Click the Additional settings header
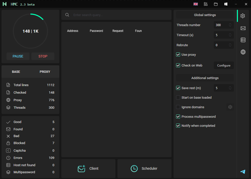251x179 pixels. click(x=205, y=78)
